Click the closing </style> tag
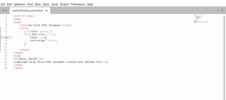The width and height of the screenshot is (226, 100). [25, 50]
